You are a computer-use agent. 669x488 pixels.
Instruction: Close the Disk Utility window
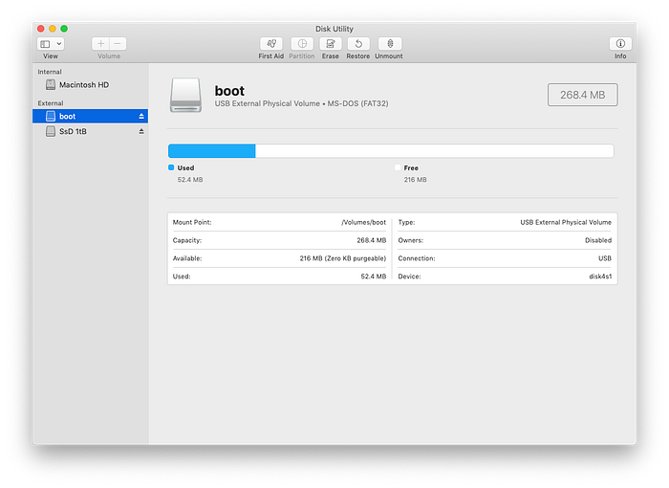click(x=41, y=29)
